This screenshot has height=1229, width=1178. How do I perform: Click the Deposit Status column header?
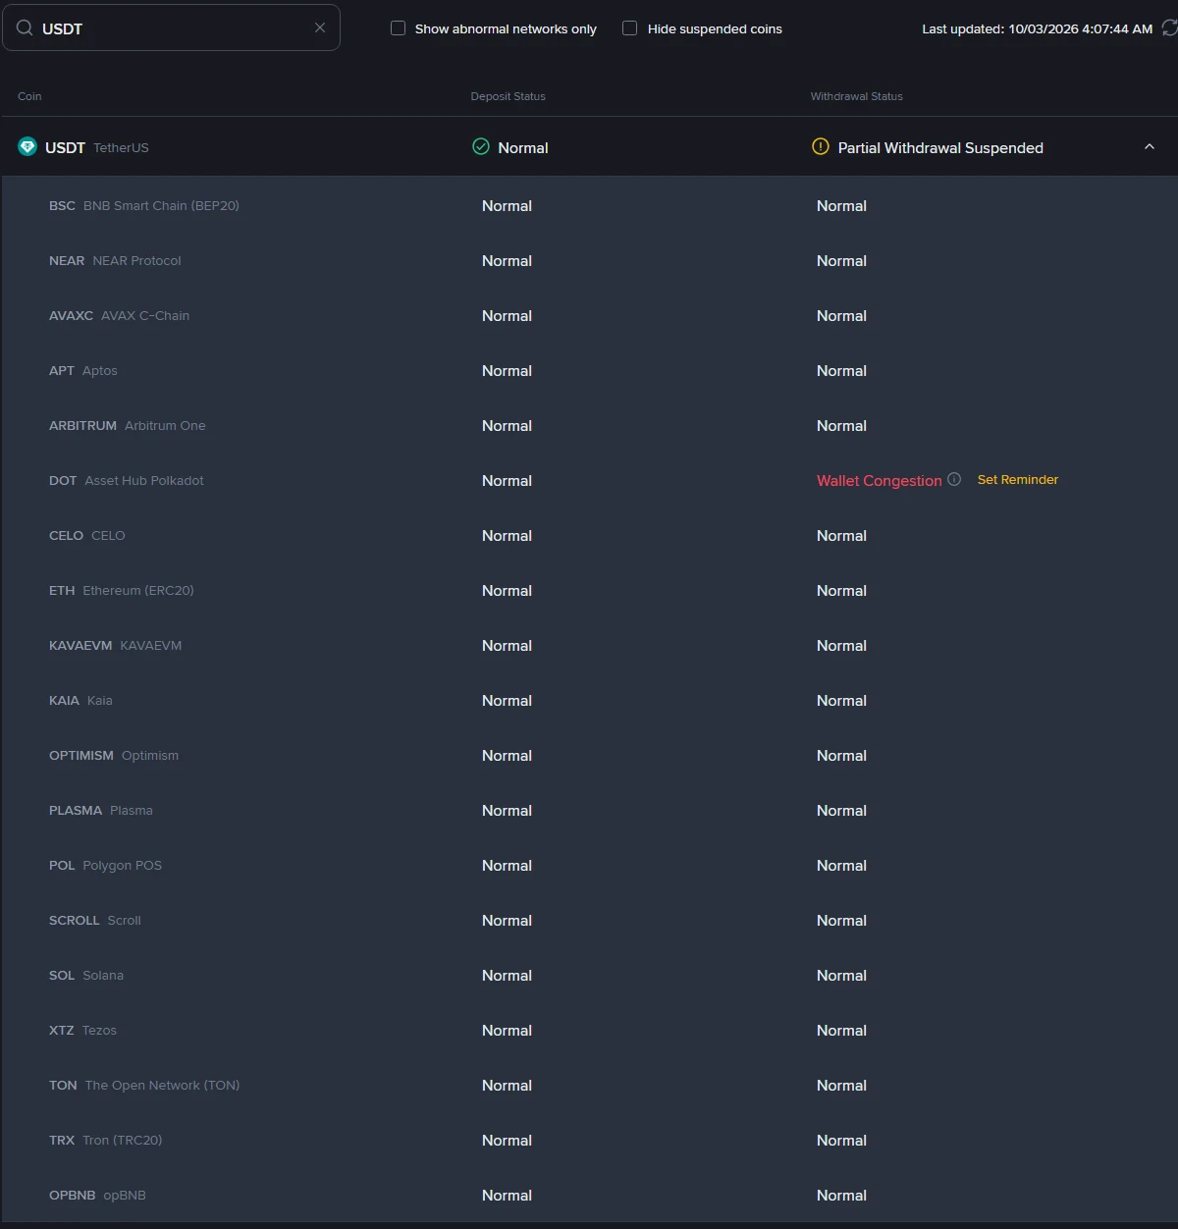click(508, 96)
